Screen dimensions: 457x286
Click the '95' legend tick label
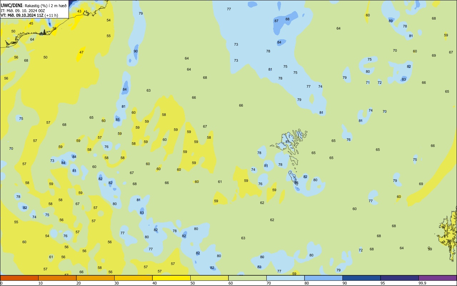point(383,283)
